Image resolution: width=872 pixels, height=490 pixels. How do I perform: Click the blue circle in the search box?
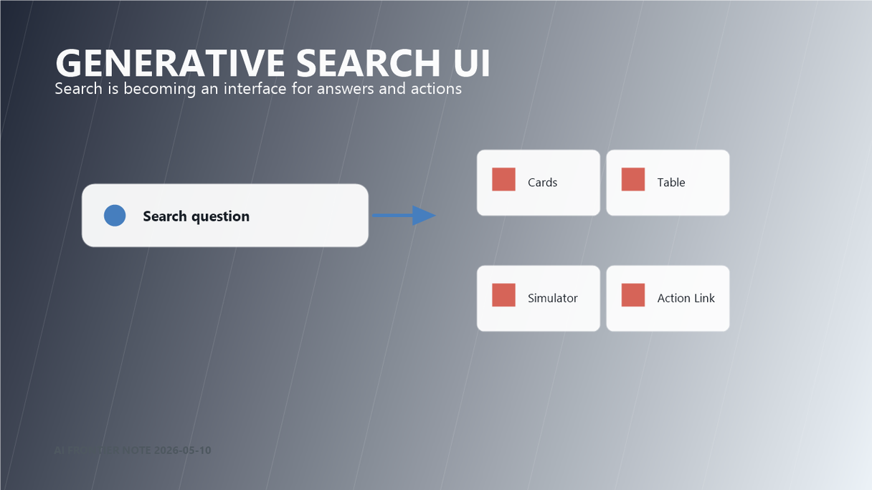point(115,216)
